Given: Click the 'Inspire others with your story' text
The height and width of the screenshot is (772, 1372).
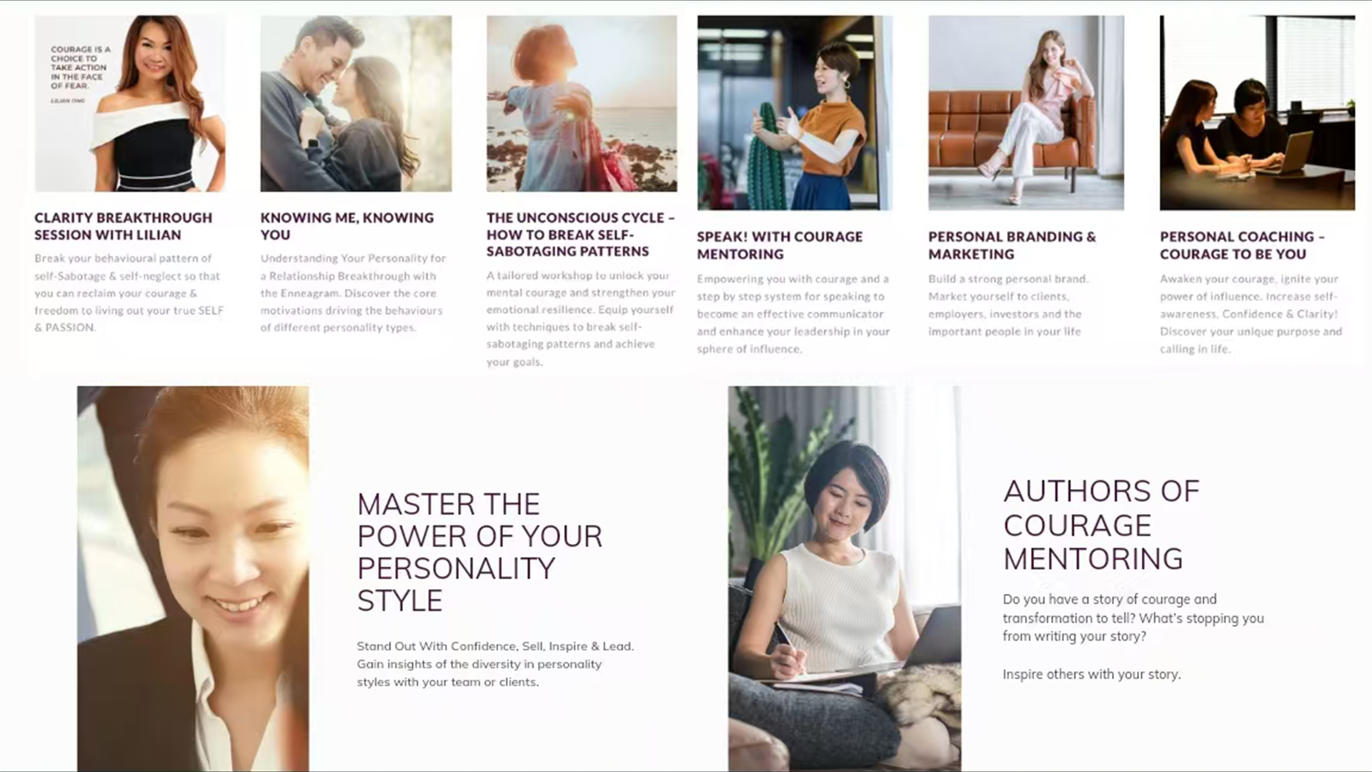Looking at the screenshot, I should click(1091, 674).
